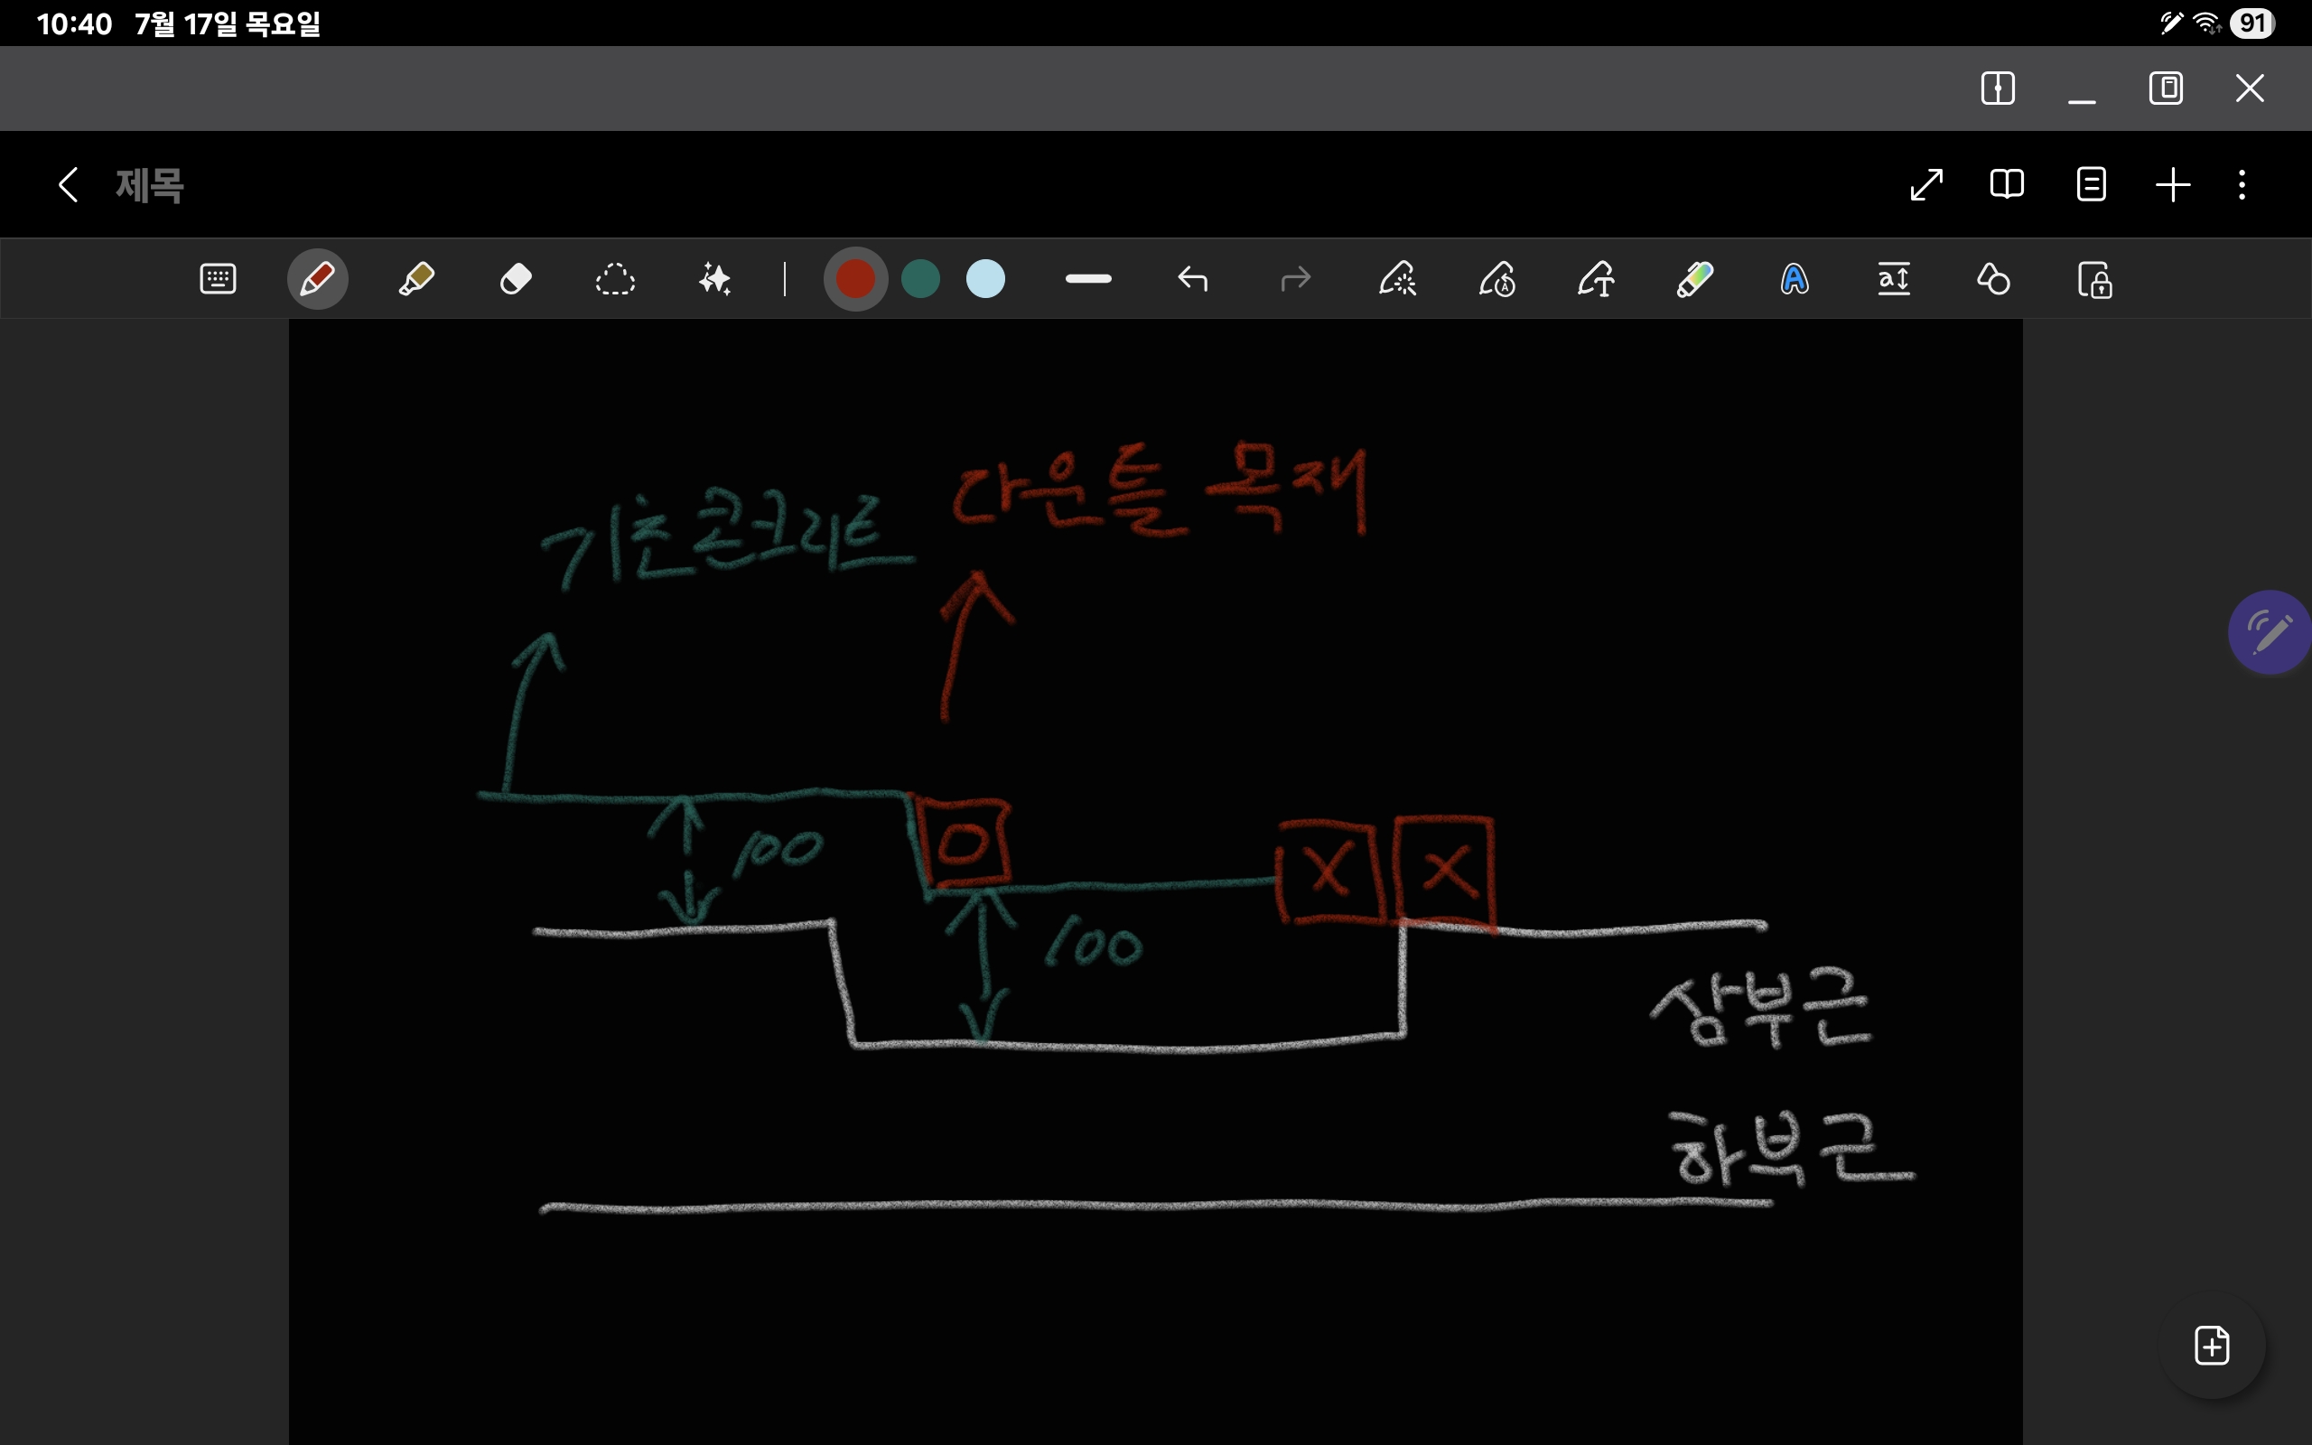Toggle the reading mode book icon
The height and width of the screenshot is (1445, 2312).
(2006, 183)
